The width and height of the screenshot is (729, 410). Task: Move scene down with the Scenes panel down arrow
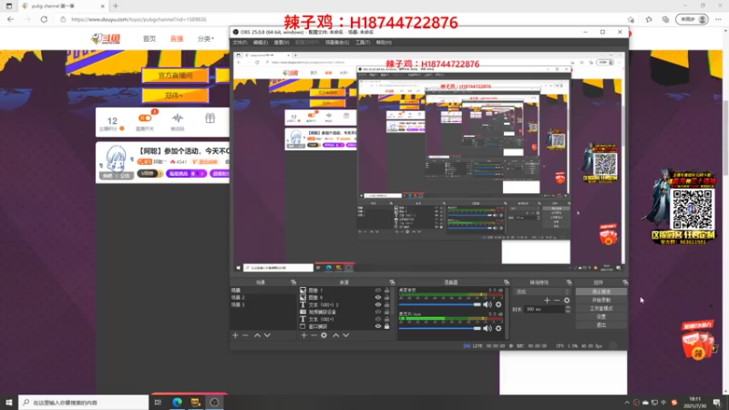pyautogui.click(x=267, y=335)
